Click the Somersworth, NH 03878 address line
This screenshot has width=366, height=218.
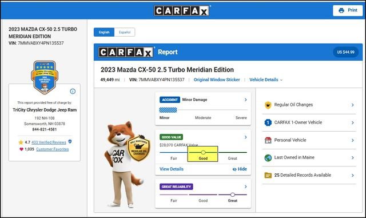pyautogui.click(x=45, y=124)
